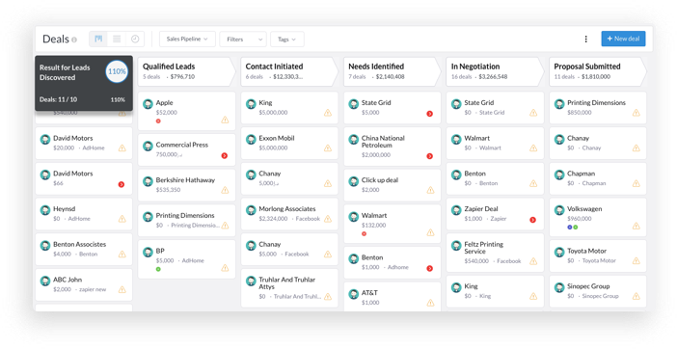677x349 pixels.
Task: Open the three-dot more options menu
Action: click(586, 39)
